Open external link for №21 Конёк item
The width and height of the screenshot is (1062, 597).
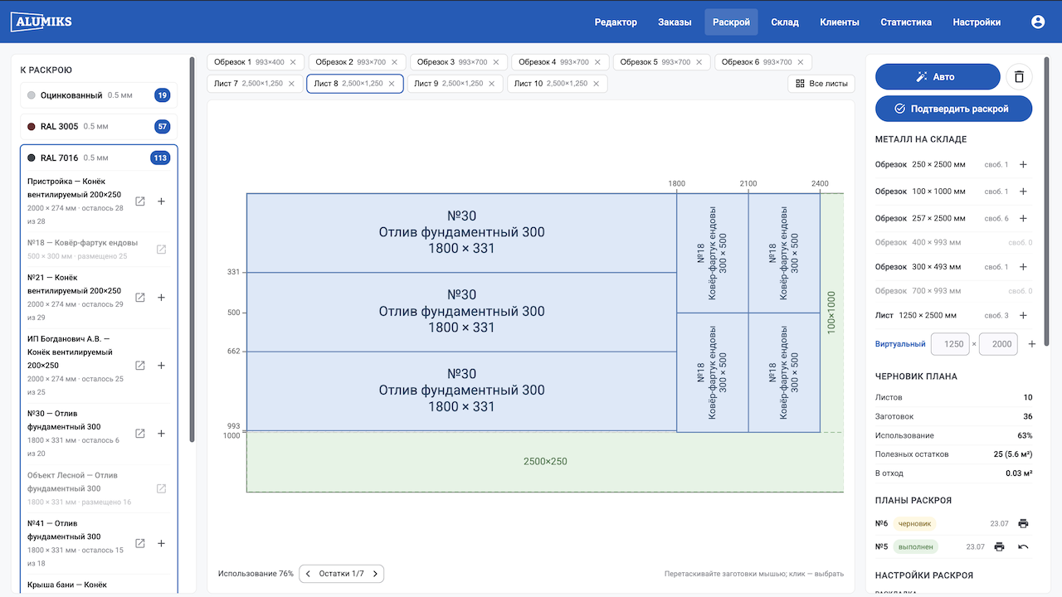pyautogui.click(x=140, y=298)
